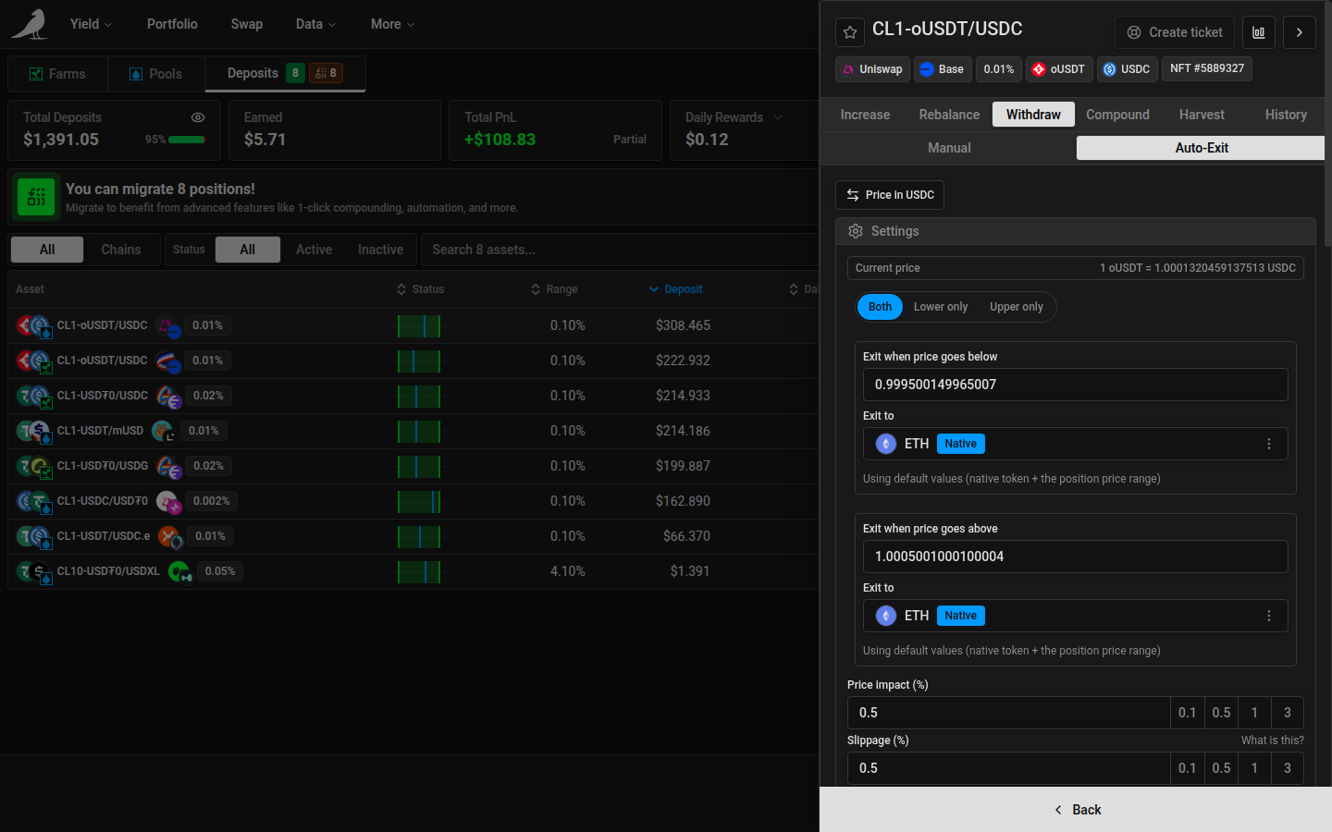Open the Portfolio page
Image resolution: width=1332 pixels, height=832 pixels.
(x=172, y=24)
